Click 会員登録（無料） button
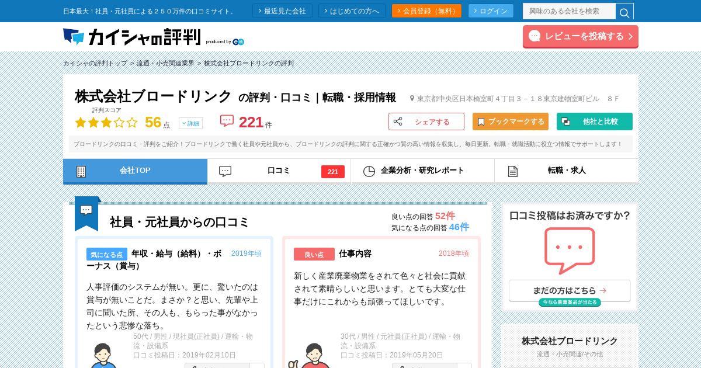The width and height of the screenshot is (701, 368). pyautogui.click(x=426, y=11)
